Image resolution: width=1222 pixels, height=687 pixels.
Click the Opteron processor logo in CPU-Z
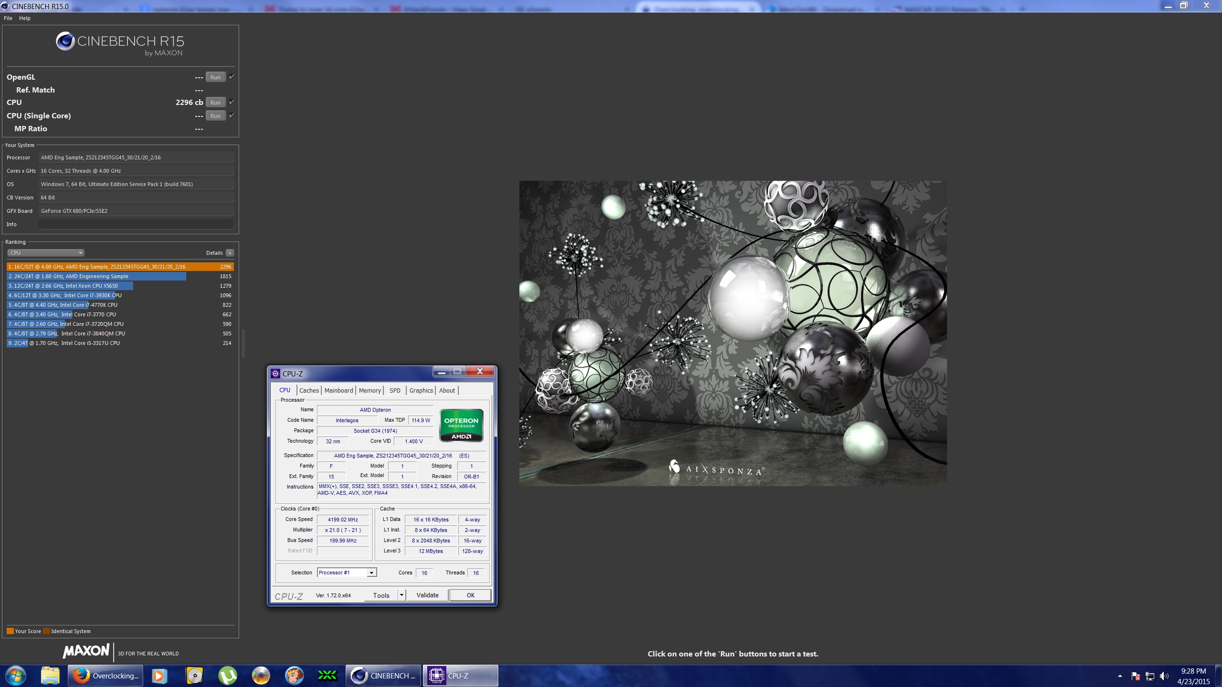pyautogui.click(x=461, y=425)
